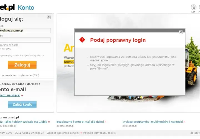Click the 'Logowanie jest szyfrowane (SSL)' text
The height and width of the screenshot is (139, 200).
[19, 75]
